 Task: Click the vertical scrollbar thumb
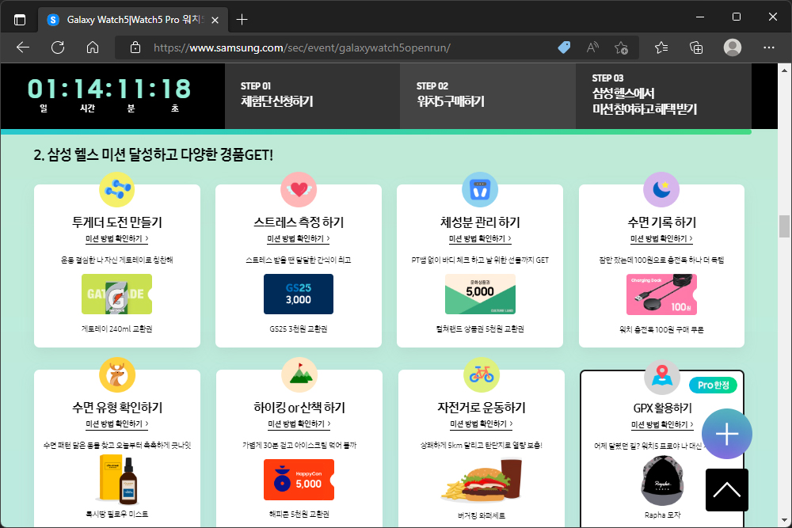[x=784, y=226]
